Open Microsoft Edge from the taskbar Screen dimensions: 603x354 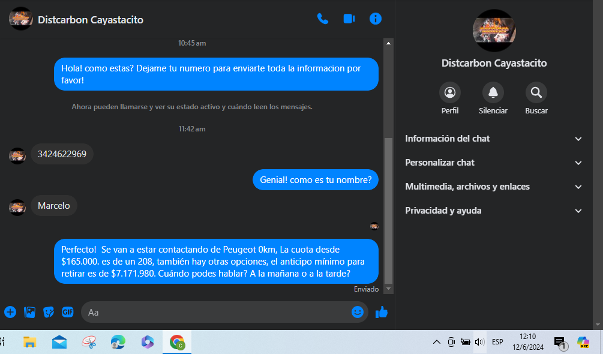[118, 342]
